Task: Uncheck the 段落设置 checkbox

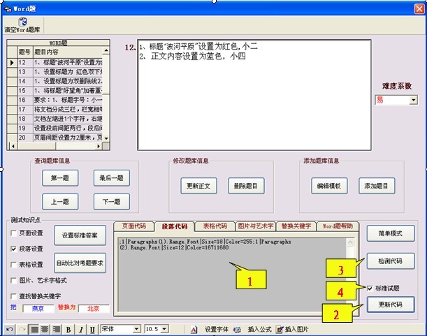Action: pos(13,249)
